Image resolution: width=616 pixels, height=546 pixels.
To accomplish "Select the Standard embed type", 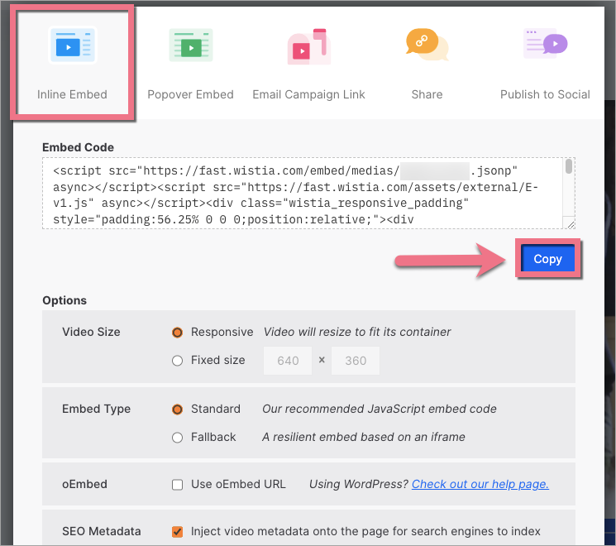I will [x=177, y=409].
